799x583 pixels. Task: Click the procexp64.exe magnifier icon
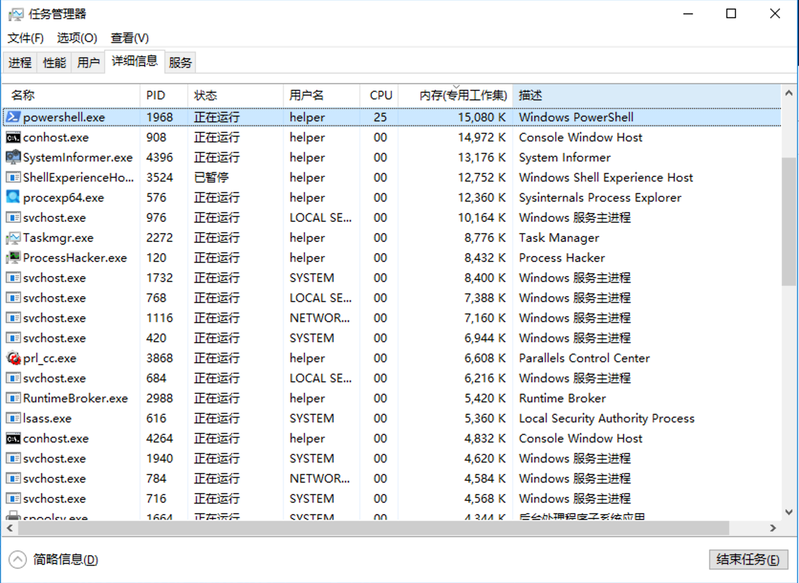click(x=13, y=197)
